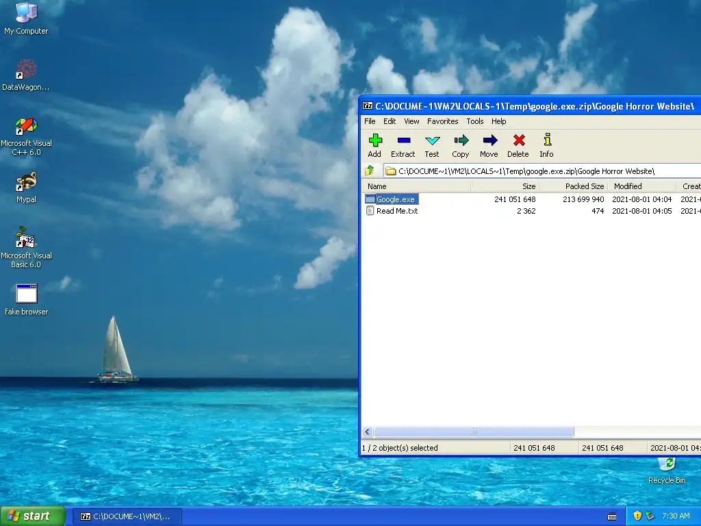Select the Read Me.txt file icon
This screenshot has width=701, height=526.
click(370, 211)
